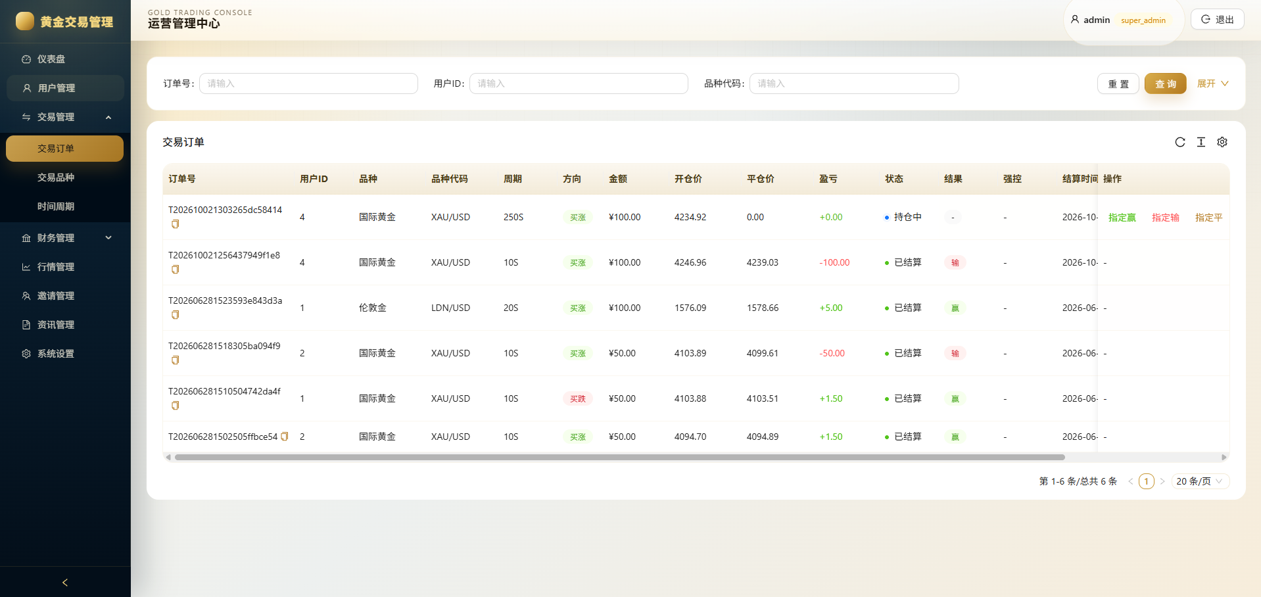Copy order number T202606281510504742da4f

coord(175,406)
